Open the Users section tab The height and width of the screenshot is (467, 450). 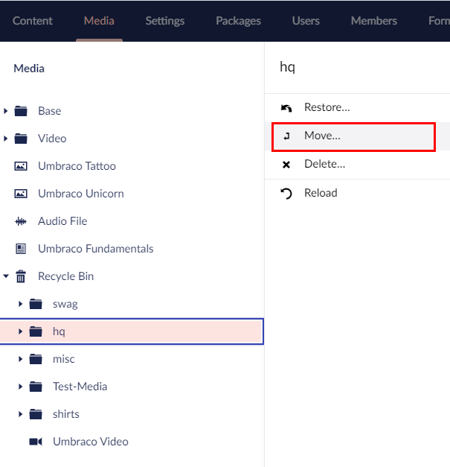coord(305,20)
